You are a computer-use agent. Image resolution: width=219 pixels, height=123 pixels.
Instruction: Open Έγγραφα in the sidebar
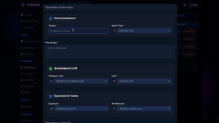(x=28, y=54)
